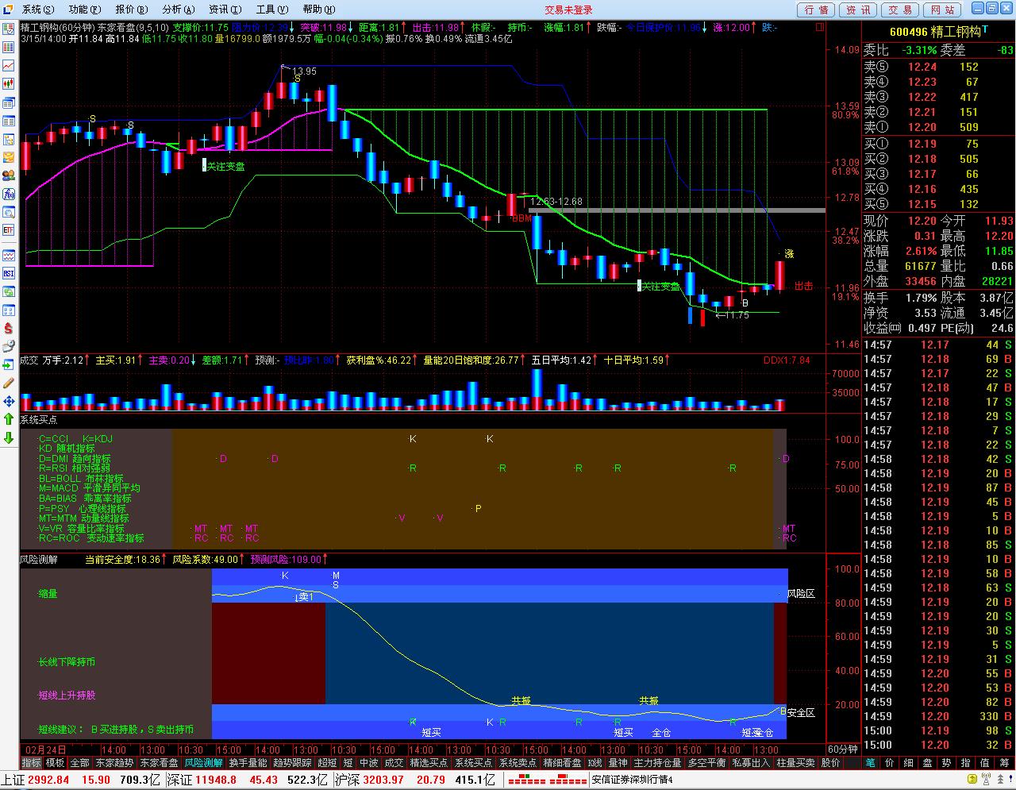Viewport: 1016px width, 790px height.
Task: Select the 私募出入 indicator tab
Action: click(751, 763)
